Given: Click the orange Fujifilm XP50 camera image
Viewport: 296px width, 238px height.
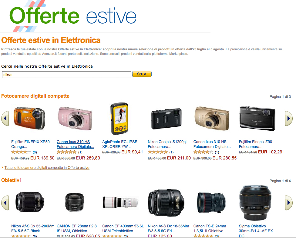Looking at the screenshot, I should [x=29, y=118].
